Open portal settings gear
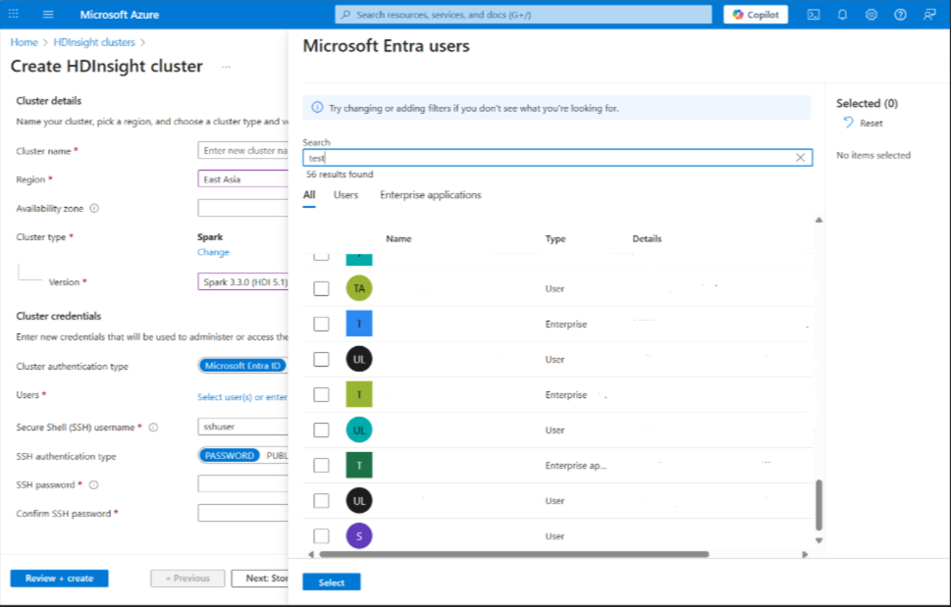 [872, 15]
